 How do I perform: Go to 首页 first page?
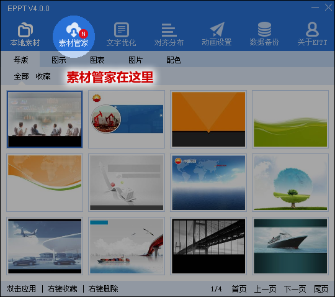[239, 289]
